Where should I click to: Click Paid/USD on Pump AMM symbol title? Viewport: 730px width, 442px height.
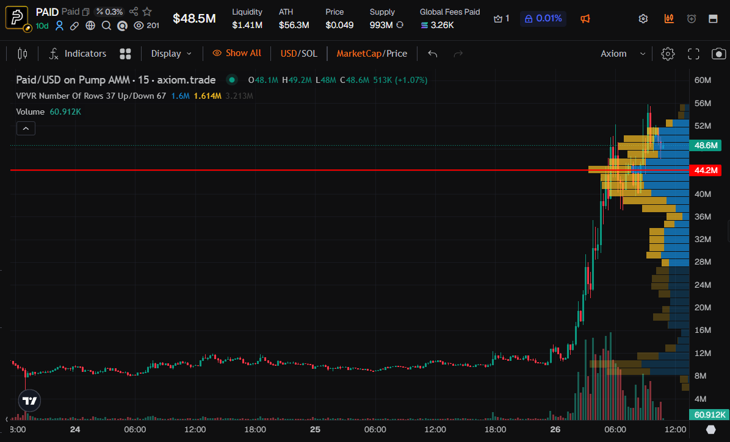116,80
